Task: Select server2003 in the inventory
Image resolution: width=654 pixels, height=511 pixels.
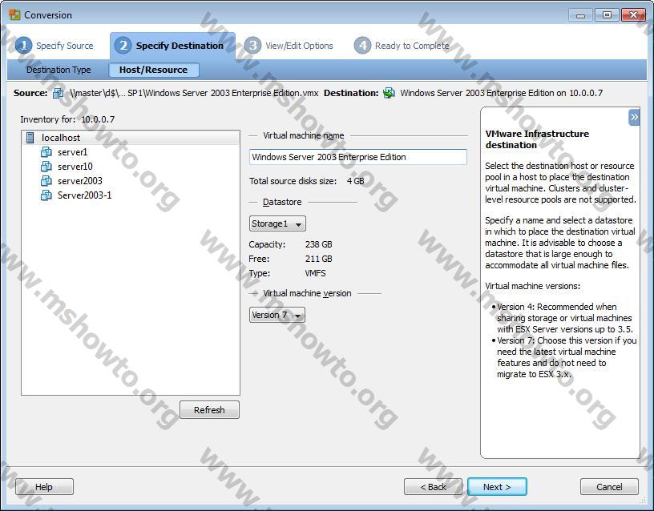Action: point(79,181)
